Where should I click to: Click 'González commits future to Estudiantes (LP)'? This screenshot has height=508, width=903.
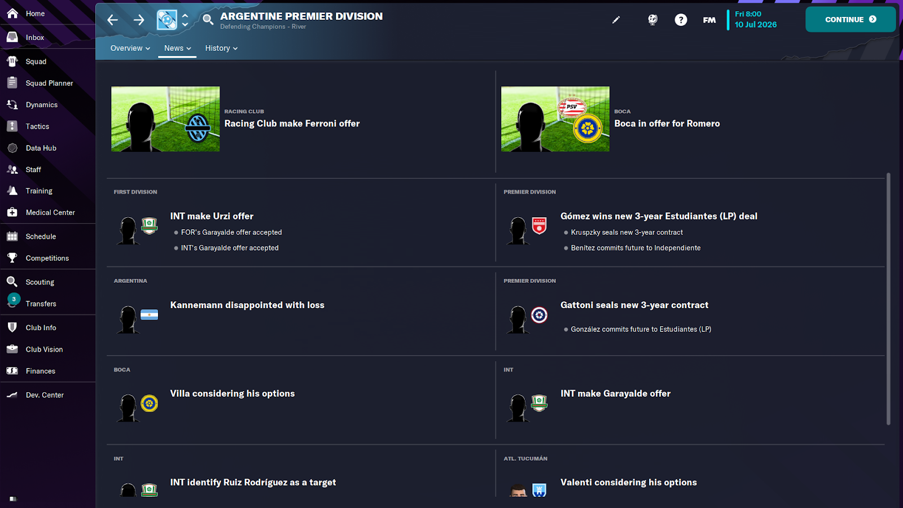tap(641, 329)
